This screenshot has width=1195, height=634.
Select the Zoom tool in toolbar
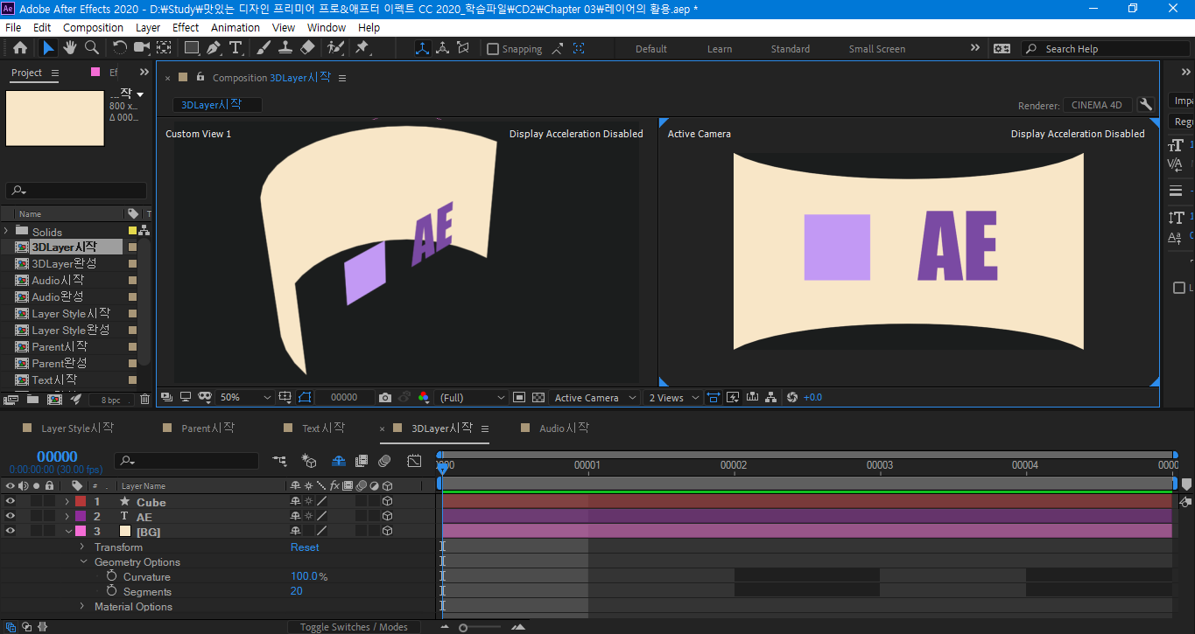click(91, 48)
